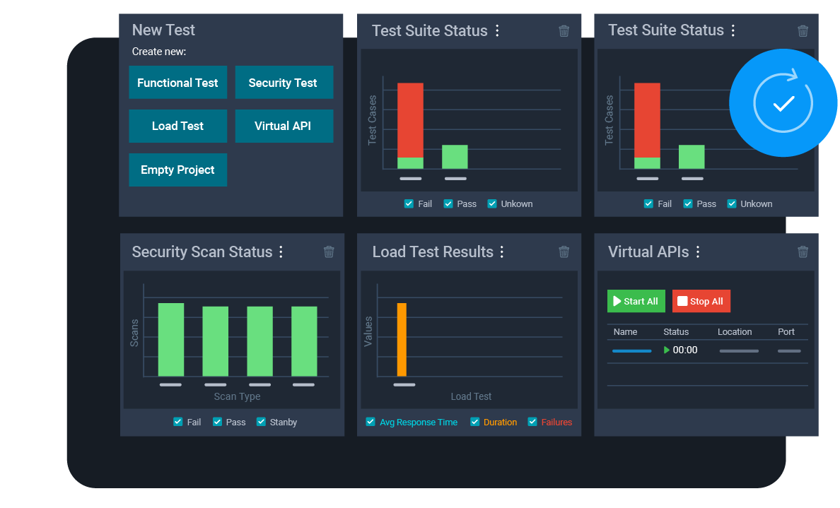Image resolution: width=840 pixels, height=508 pixels.
Task: Disable the Duration checkbox in Load Test Results
Action: (x=474, y=422)
